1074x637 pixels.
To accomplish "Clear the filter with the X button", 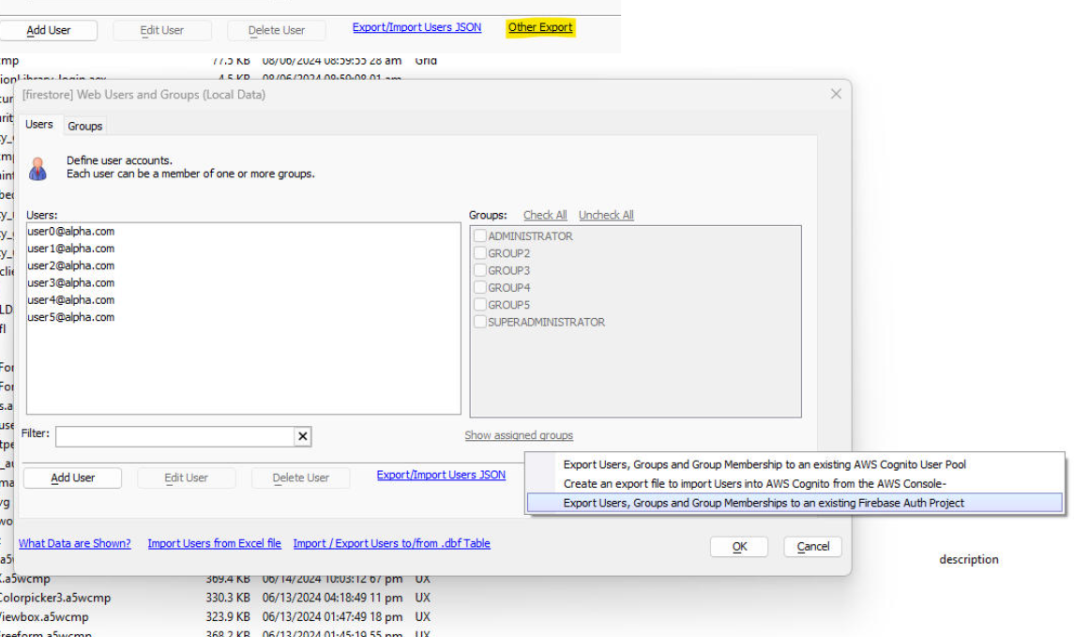I will point(303,436).
